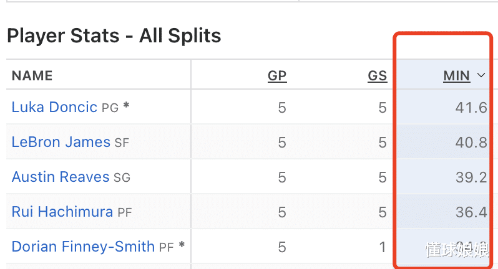Sort table by GP column header
Screen dimensions: 498x269
click(277, 76)
